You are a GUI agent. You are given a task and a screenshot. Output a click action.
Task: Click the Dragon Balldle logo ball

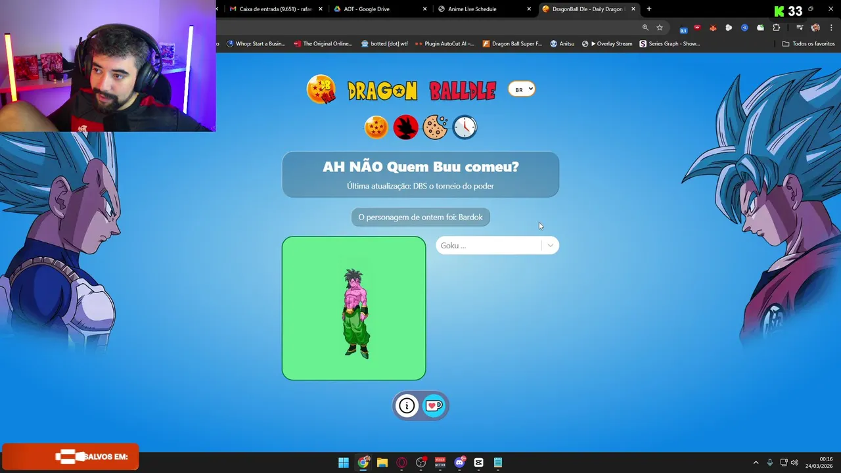[x=321, y=90]
